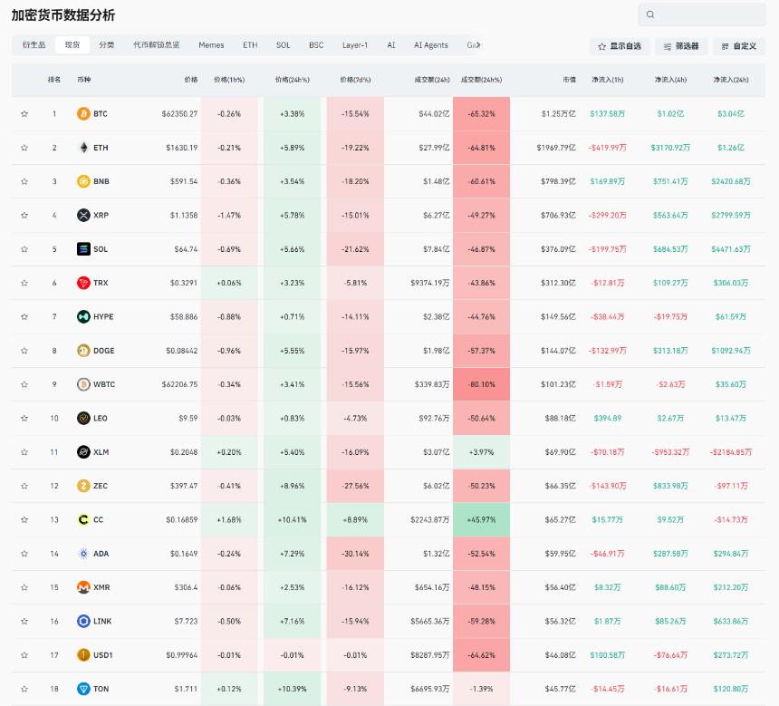Click the HYPE coin icon
Image resolution: width=779 pixels, height=706 pixels.
tap(83, 316)
